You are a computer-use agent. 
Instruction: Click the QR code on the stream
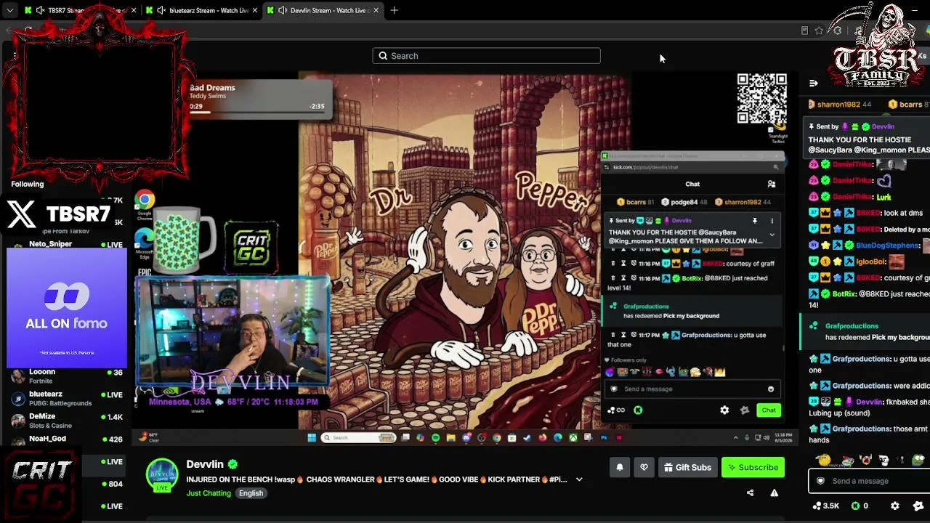tap(761, 99)
